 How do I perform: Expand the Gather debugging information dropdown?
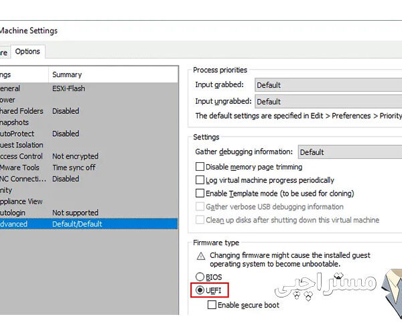(349, 152)
